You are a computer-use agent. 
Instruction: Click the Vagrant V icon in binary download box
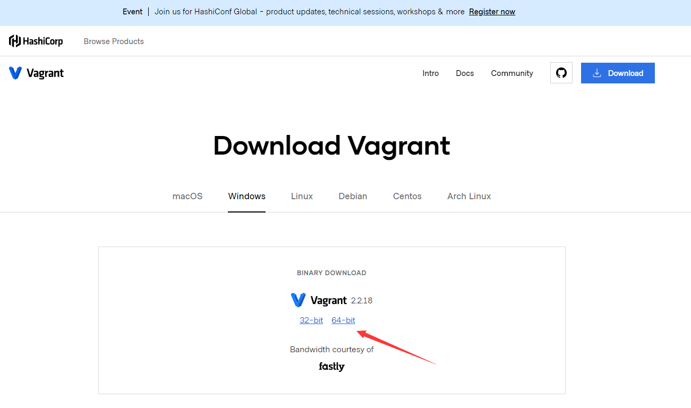(x=298, y=300)
